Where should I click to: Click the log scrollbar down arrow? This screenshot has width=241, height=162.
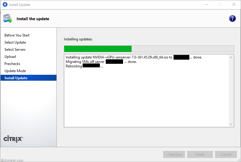[x=231, y=124]
